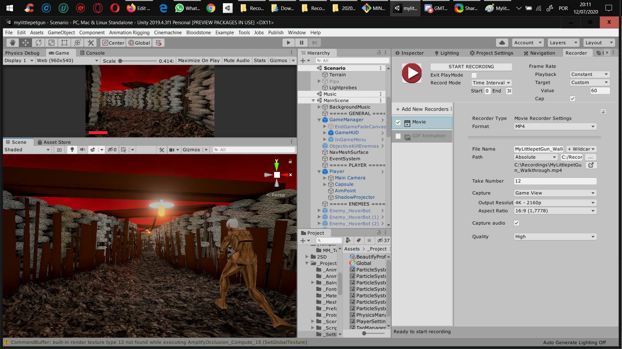
Task: Enable the GIF Animation recorder checkbox
Action: [398, 136]
